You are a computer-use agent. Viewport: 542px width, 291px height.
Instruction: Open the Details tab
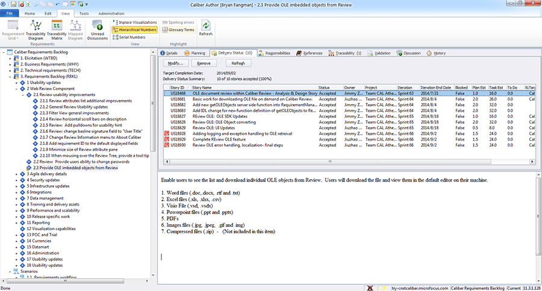coord(169,53)
